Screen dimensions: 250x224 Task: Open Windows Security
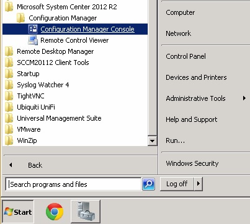(x=192, y=163)
